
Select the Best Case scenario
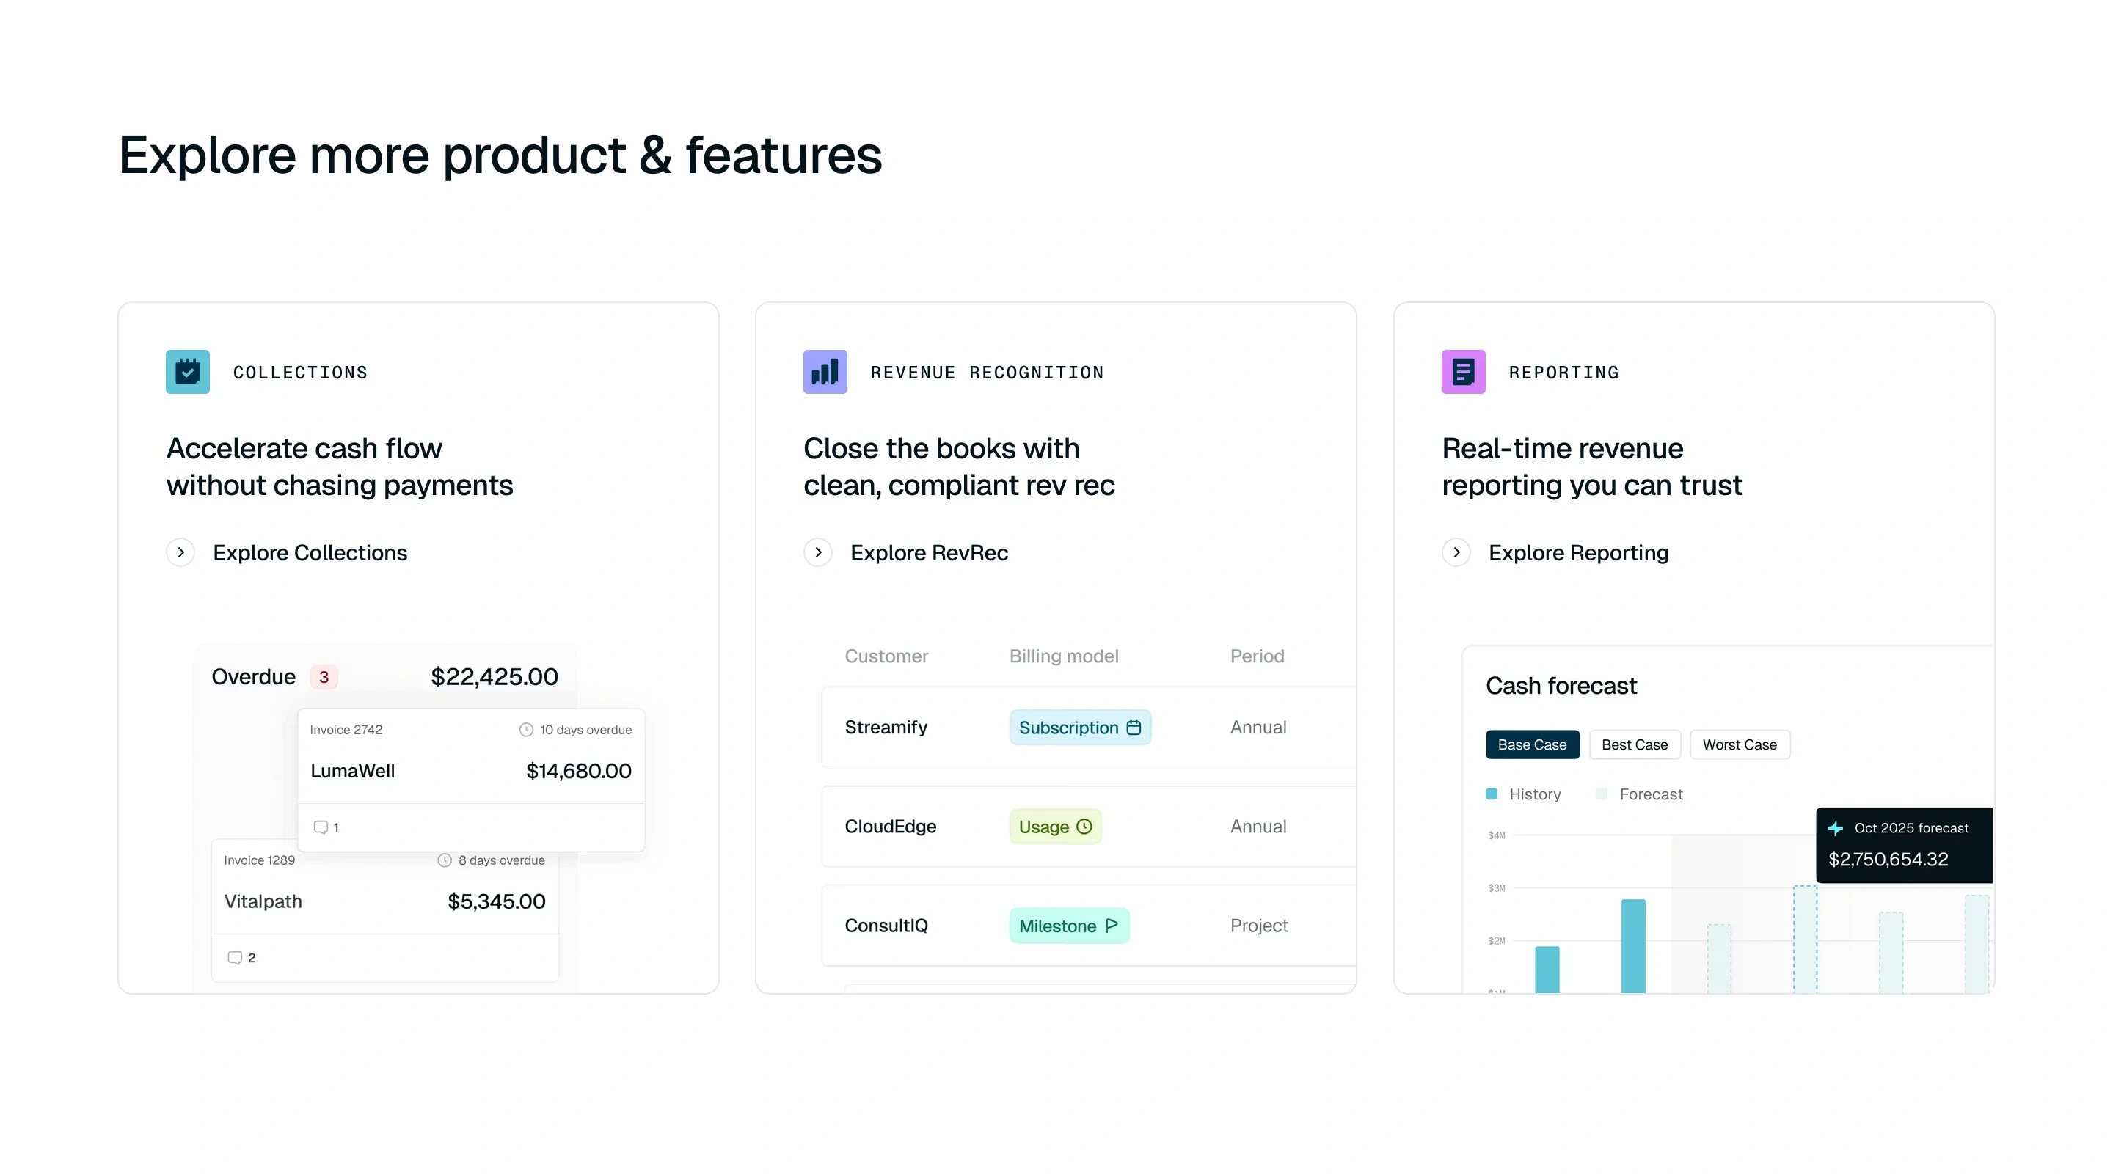[1634, 744]
